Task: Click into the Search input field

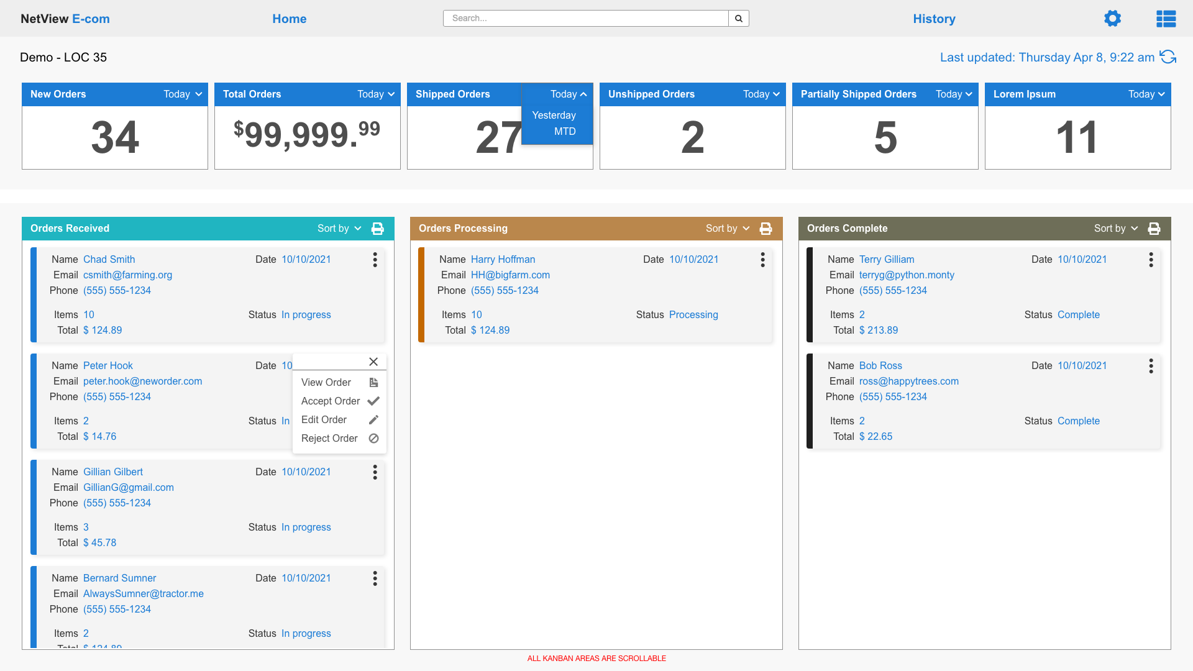Action: coord(585,19)
